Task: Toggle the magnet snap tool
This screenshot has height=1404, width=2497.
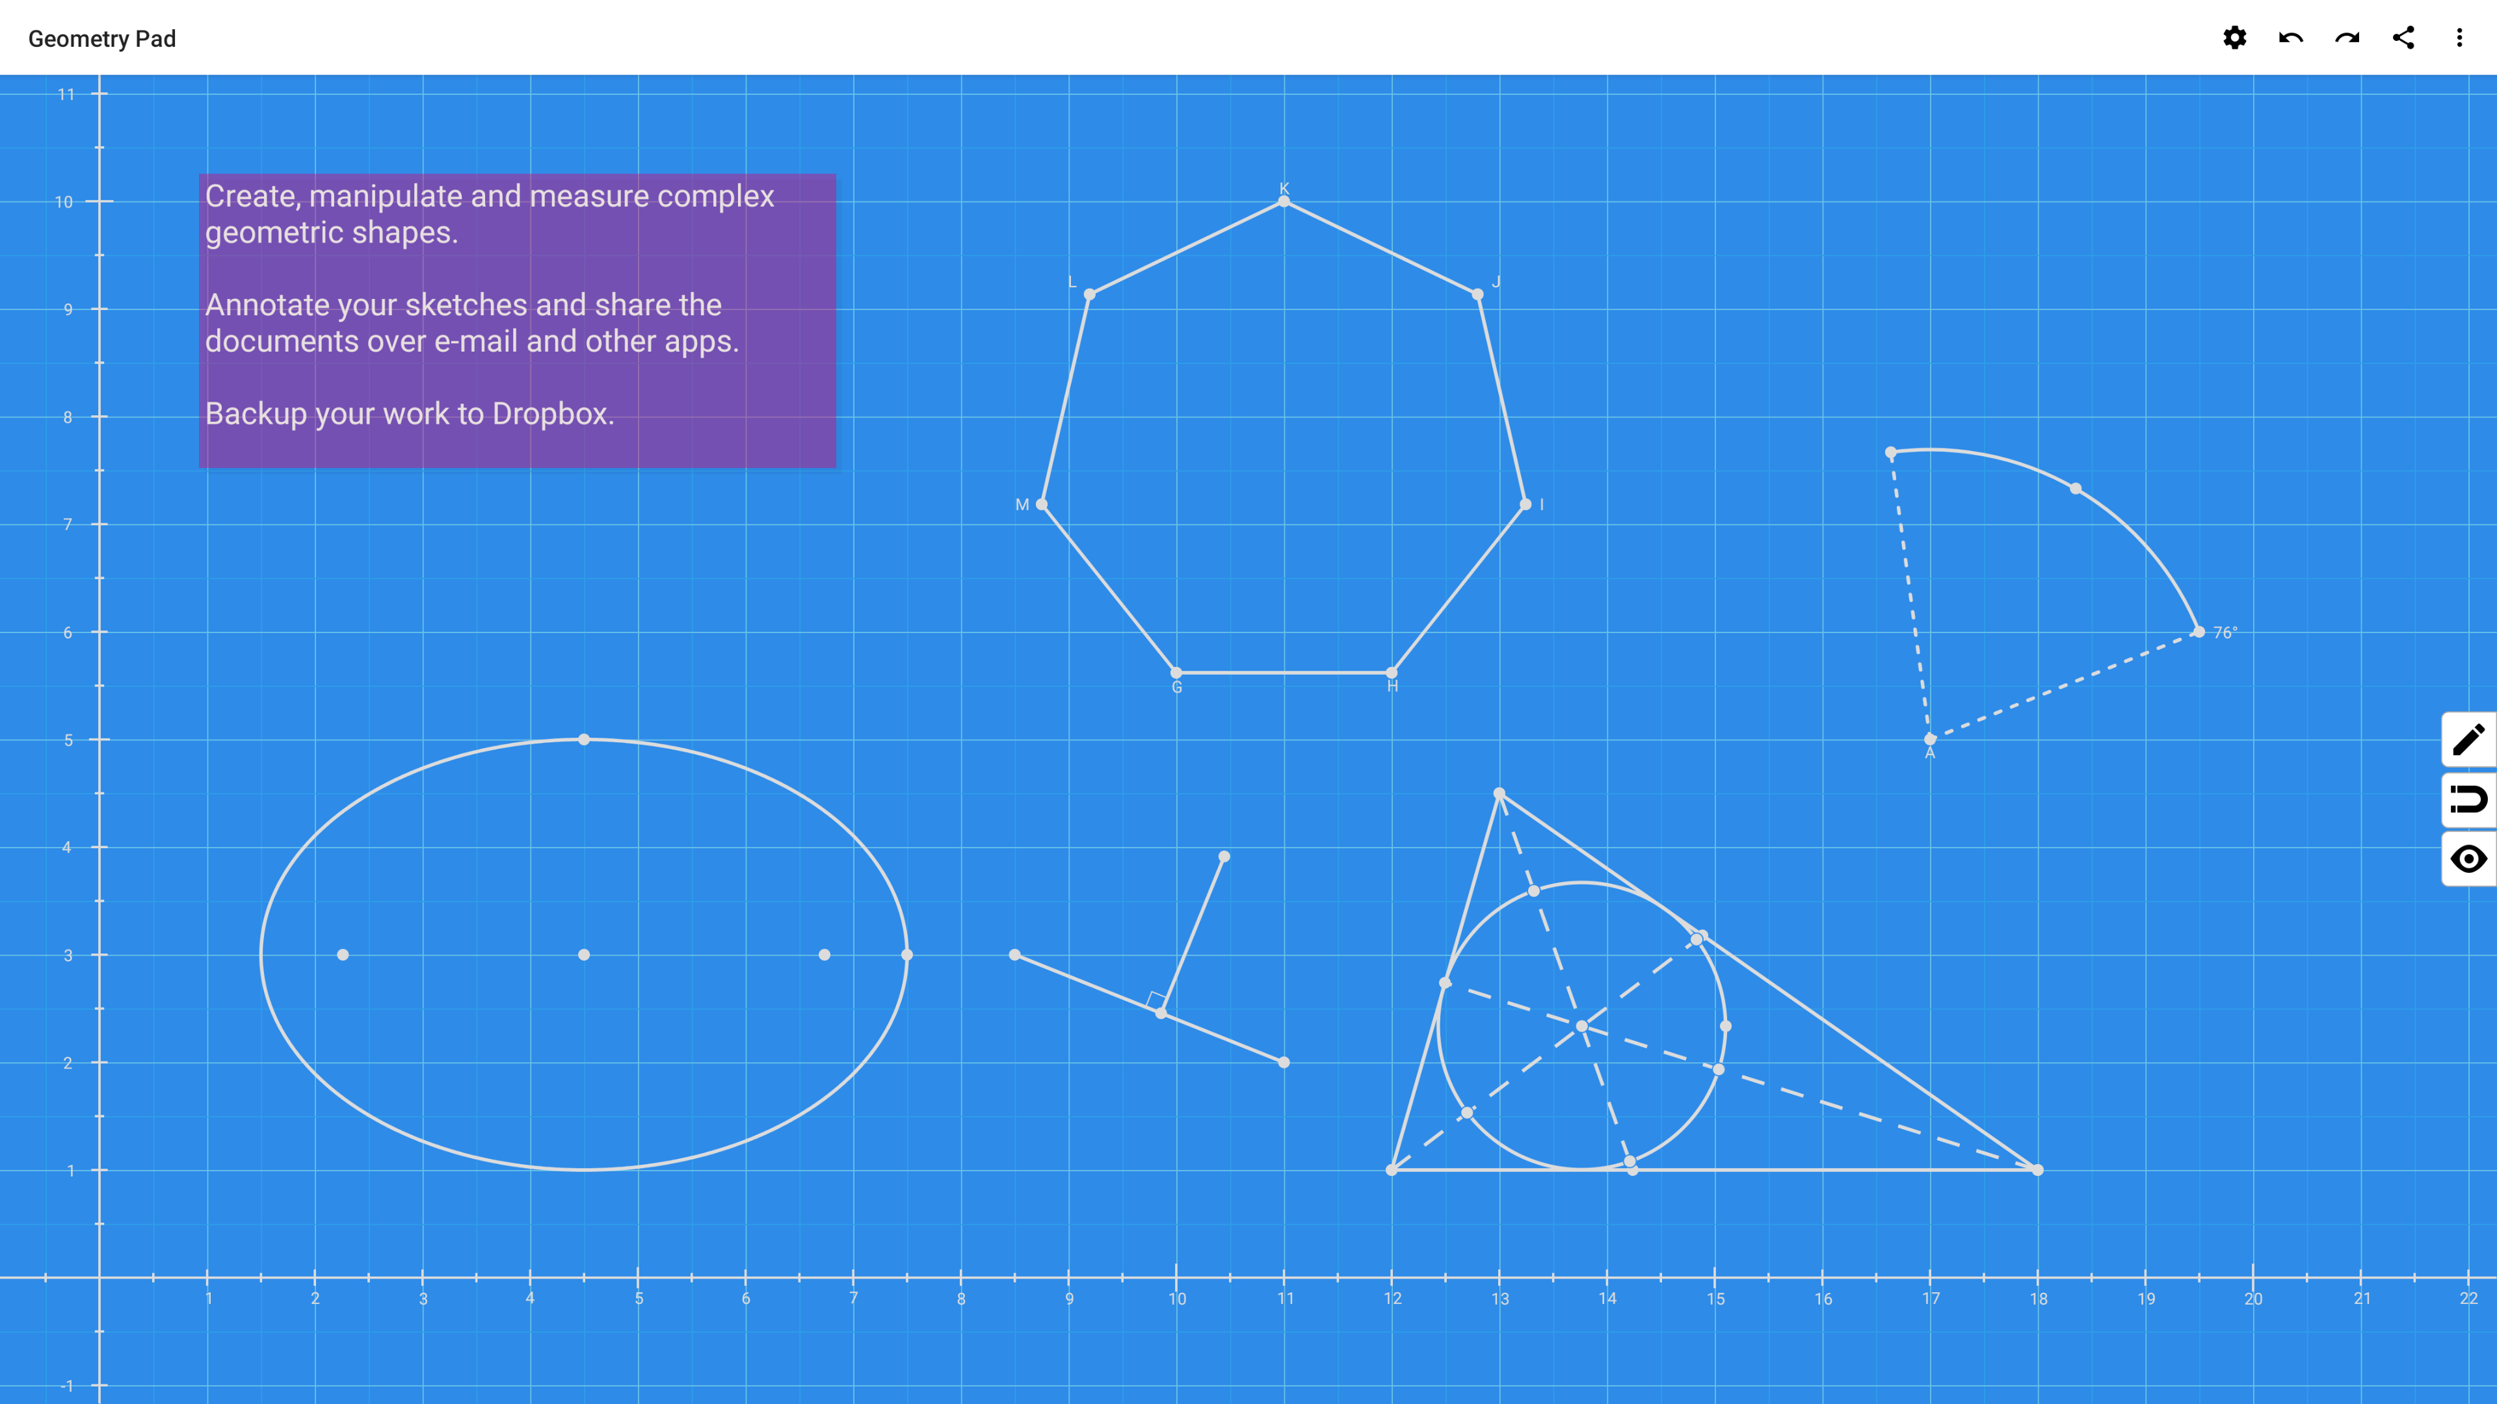Action: click(x=2468, y=799)
